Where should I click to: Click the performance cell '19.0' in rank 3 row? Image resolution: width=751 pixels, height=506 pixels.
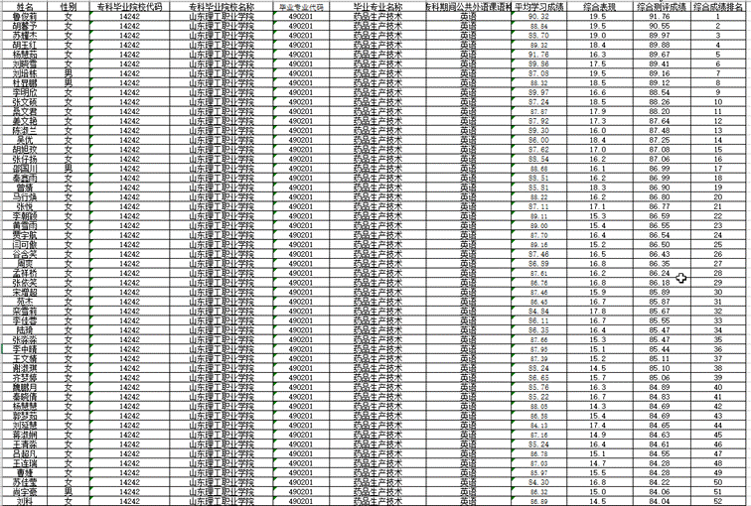pyautogui.click(x=600, y=36)
